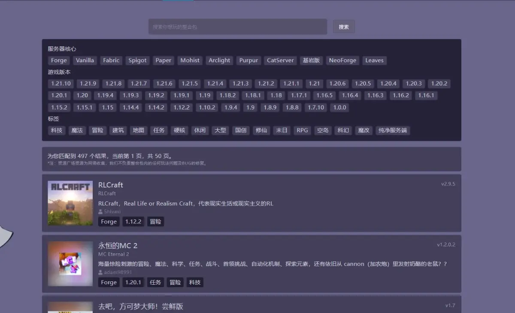Filter by game version 1.16.1
This screenshot has width=515, height=313.
[x=426, y=95]
